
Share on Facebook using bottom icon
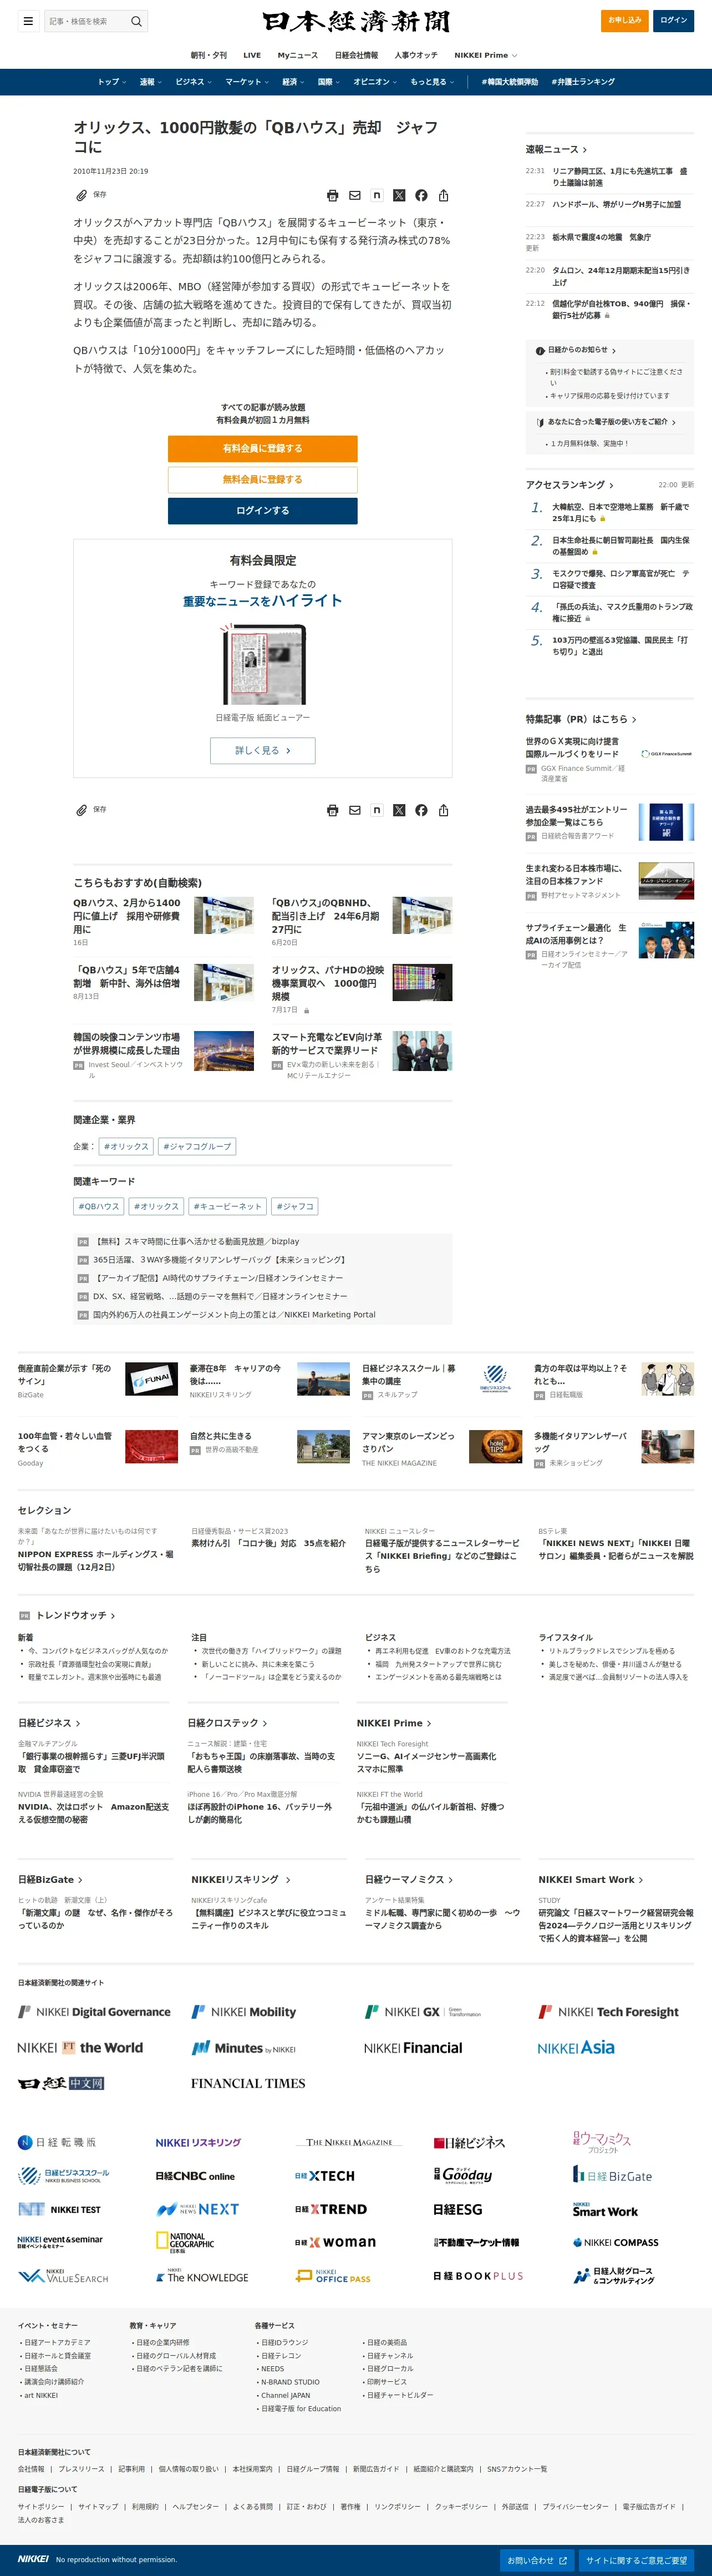[421, 811]
